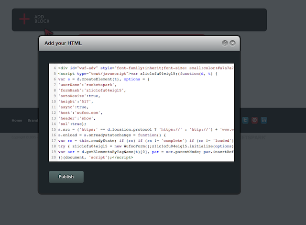Click the info icon in the dialog header
306x225 pixels.
[x=225, y=43]
